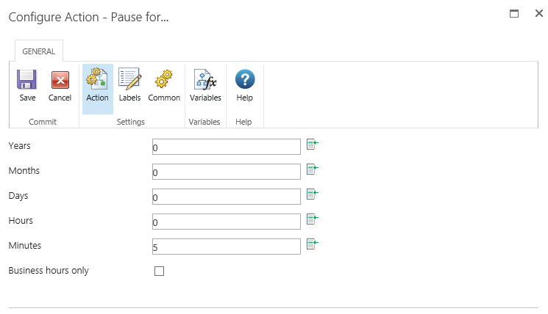
Task: Focus the Hours input field
Action: point(227,222)
